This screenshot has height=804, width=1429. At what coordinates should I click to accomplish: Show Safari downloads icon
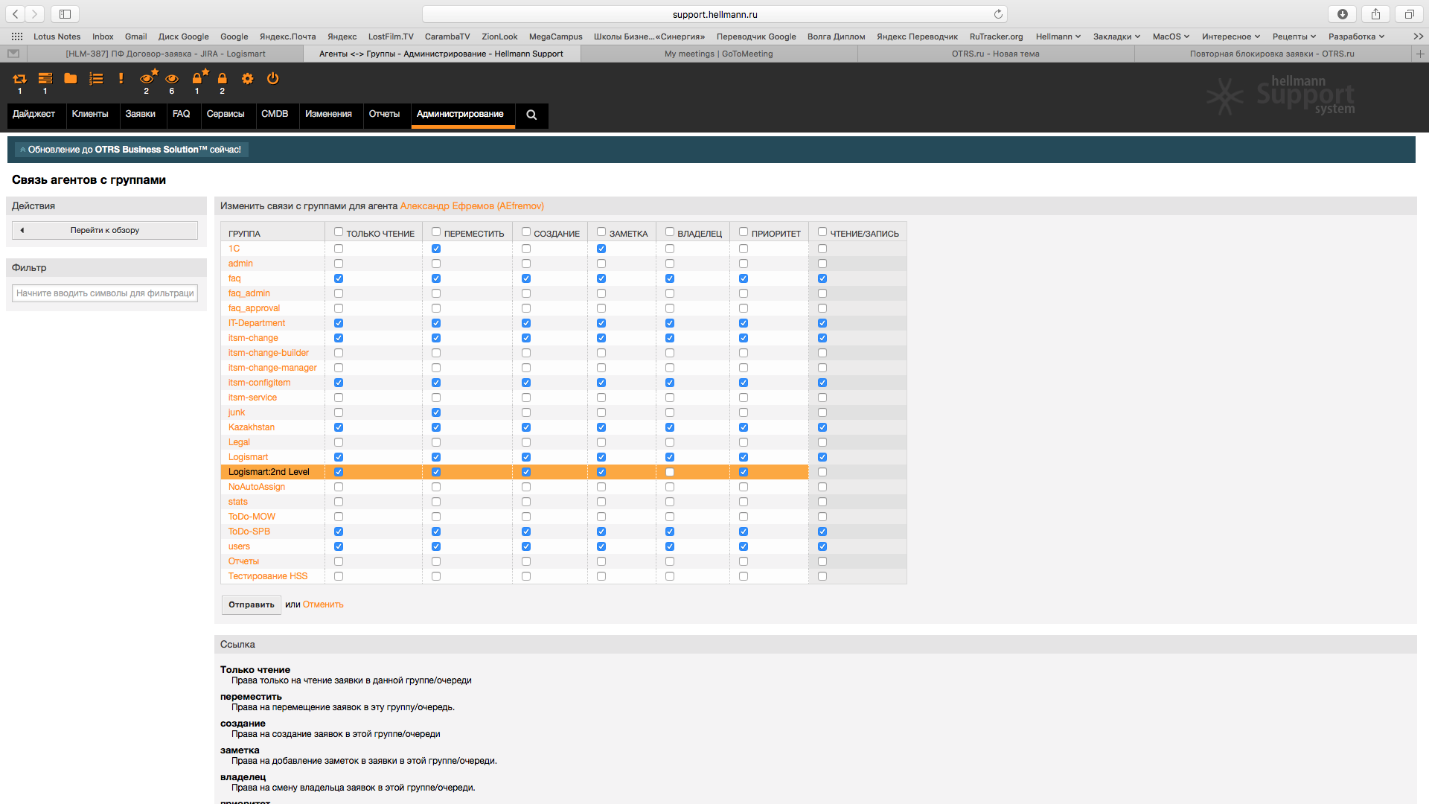[1343, 14]
